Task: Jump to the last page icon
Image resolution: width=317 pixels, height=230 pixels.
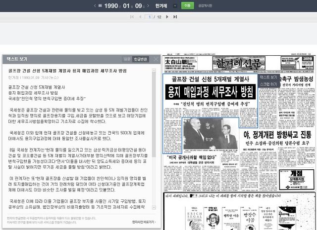Action: (175, 17)
